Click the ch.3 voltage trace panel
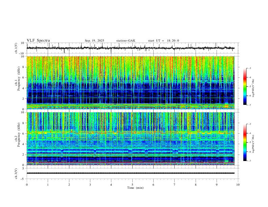268x207 pixels. click(x=132, y=174)
